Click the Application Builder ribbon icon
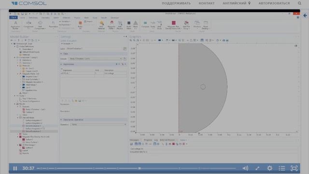Image resolution: width=309 pixels, height=174 pixels. tap(15, 25)
